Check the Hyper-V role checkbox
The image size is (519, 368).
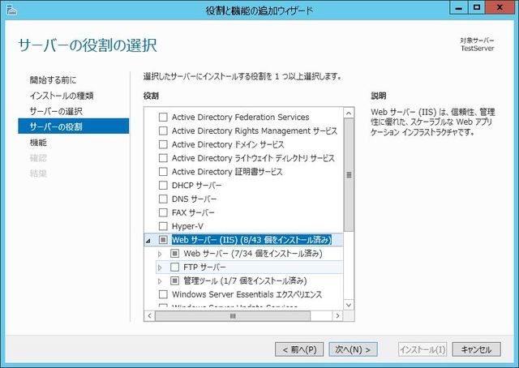point(163,226)
